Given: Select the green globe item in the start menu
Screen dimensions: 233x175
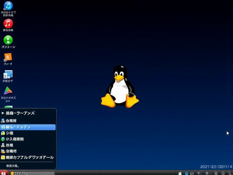Looking at the screenshot, I should point(23,139).
